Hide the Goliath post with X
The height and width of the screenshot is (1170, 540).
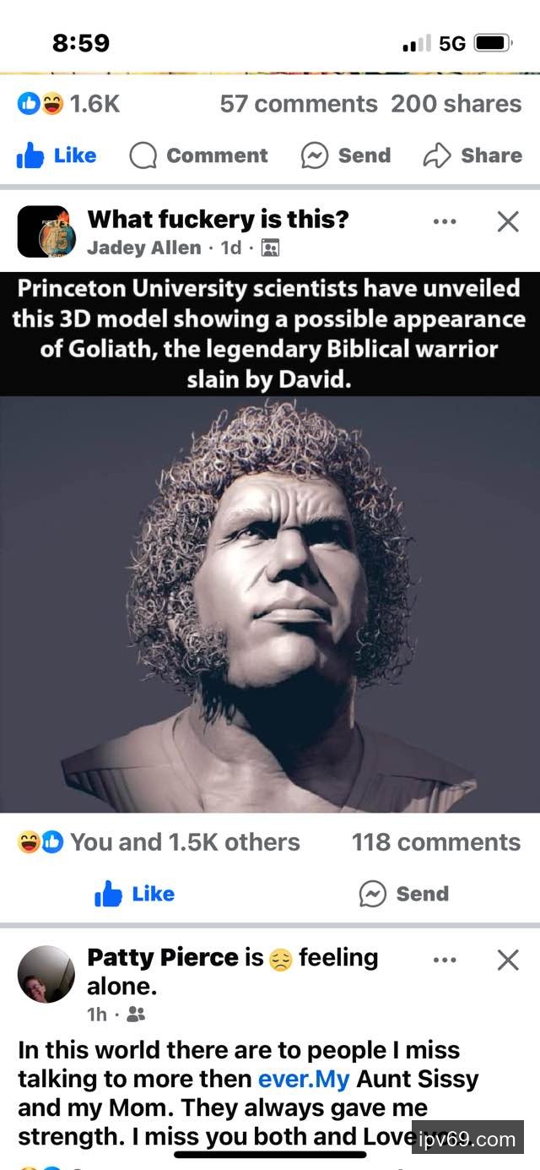point(508,221)
